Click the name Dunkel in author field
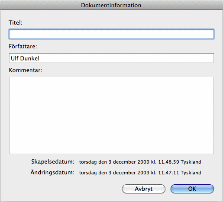This screenshot has width=223, height=202. [30, 58]
